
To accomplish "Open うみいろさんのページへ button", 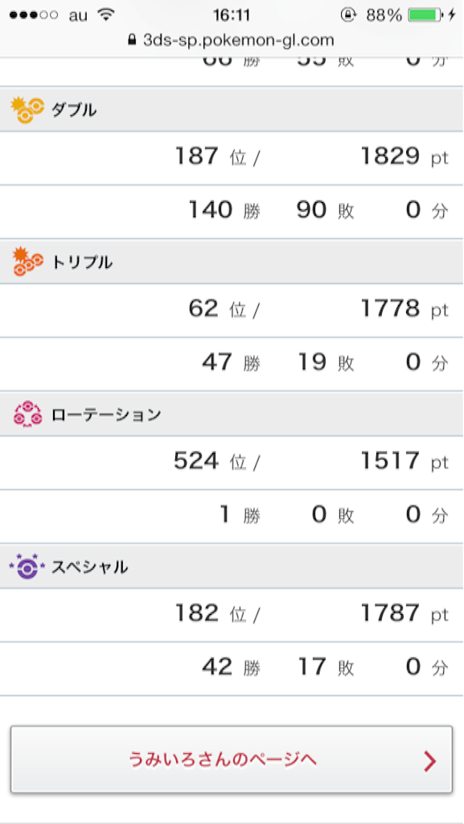I will [232, 760].
